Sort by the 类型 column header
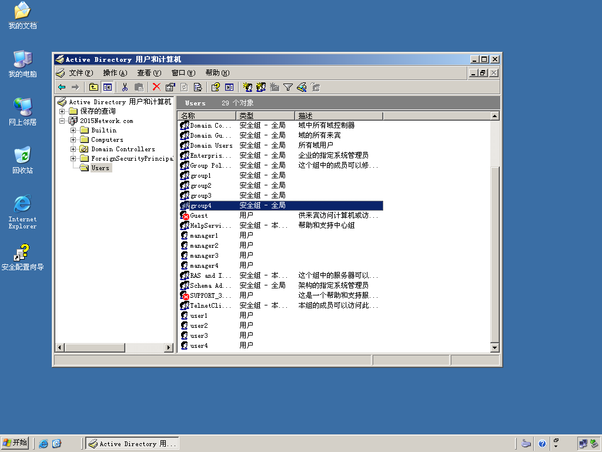 pyautogui.click(x=266, y=116)
